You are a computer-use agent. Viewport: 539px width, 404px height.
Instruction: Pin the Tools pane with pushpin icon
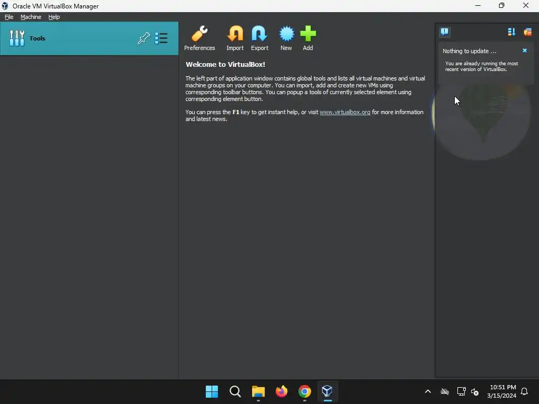pyautogui.click(x=144, y=38)
